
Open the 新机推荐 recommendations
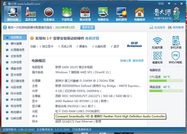121,14
